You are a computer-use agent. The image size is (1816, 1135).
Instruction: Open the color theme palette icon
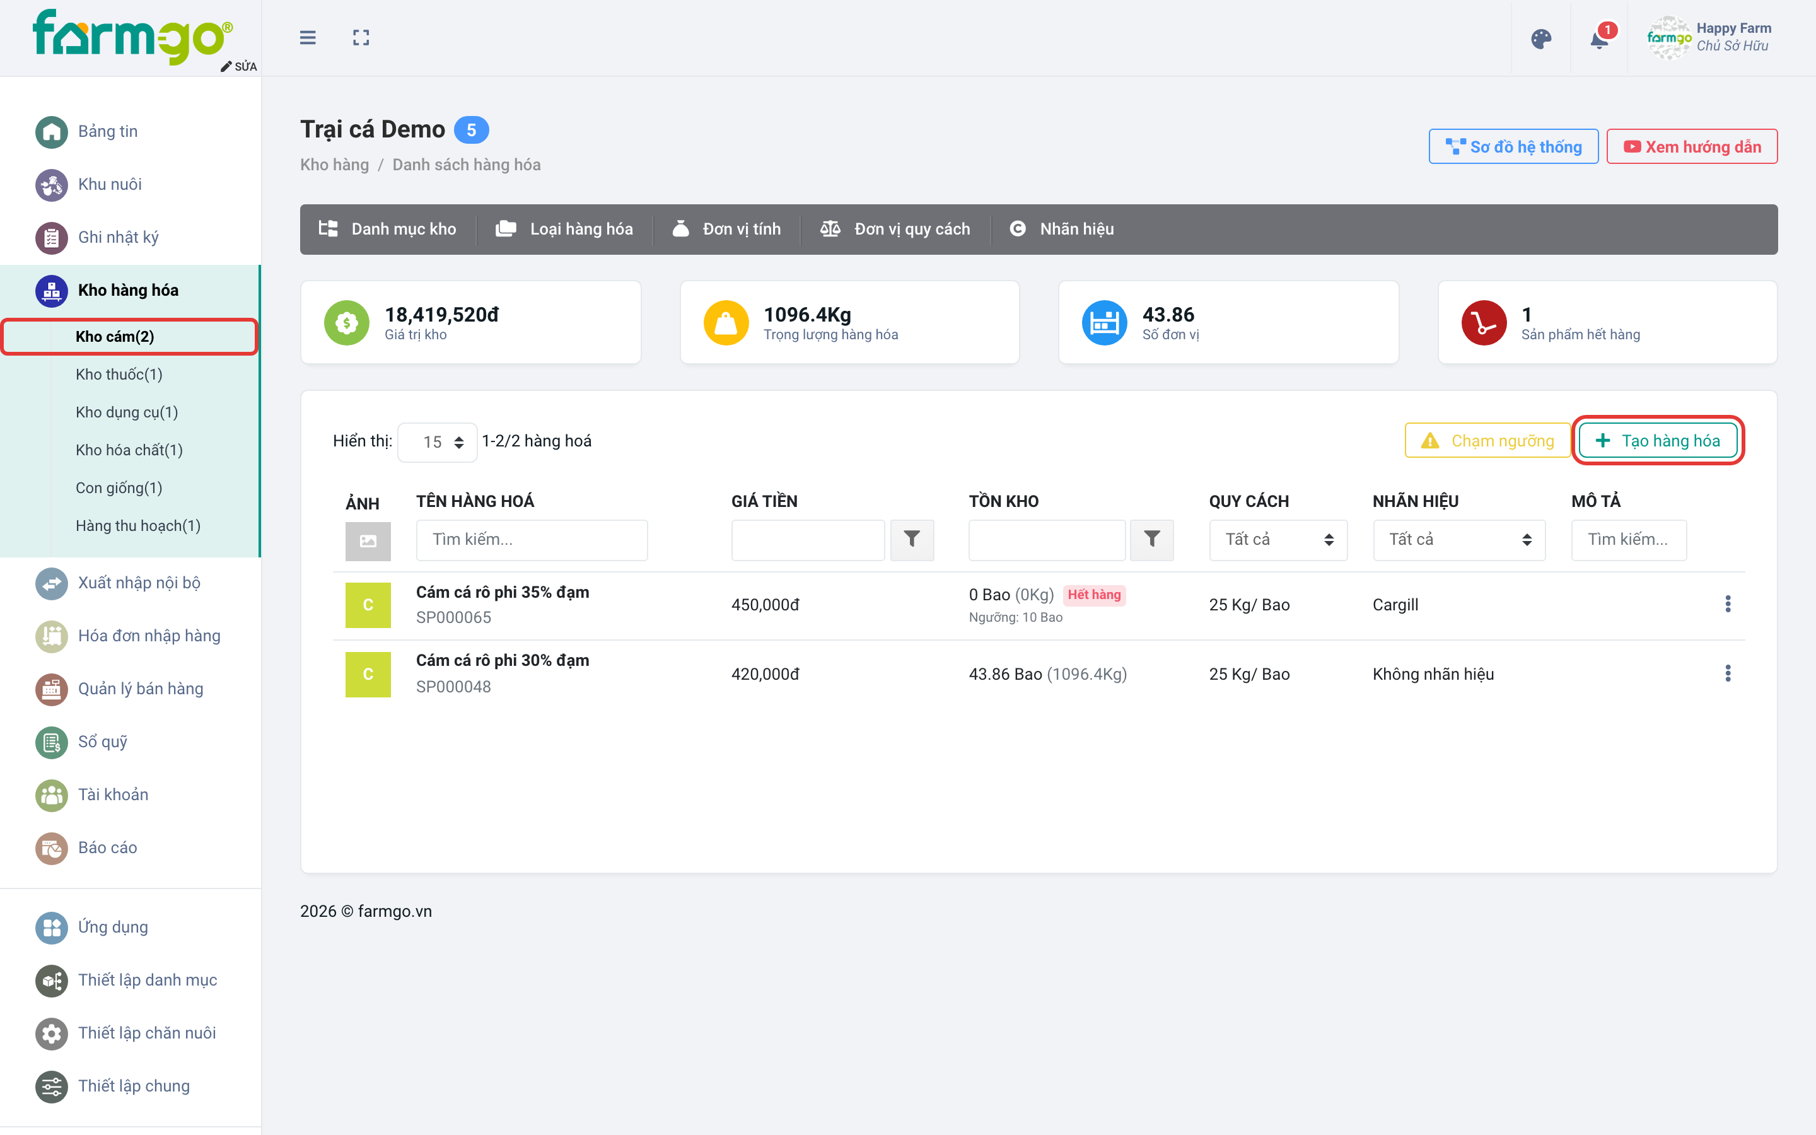click(x=1540, y=38)
